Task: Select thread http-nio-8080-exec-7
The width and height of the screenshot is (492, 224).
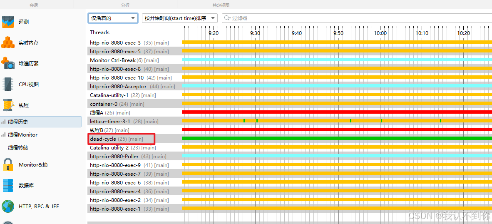Action: point(134,174)
